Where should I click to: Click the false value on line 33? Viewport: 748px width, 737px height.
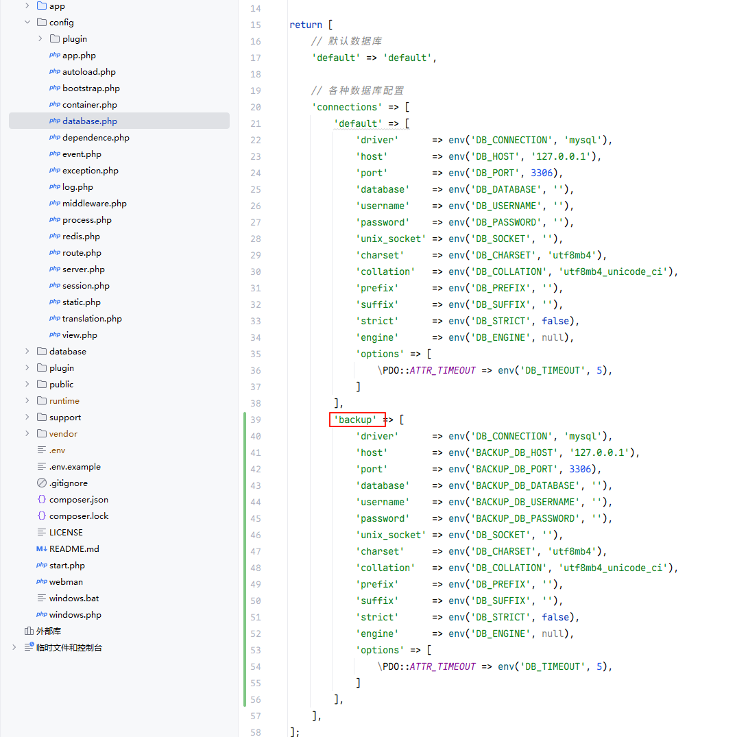(555, 321)
